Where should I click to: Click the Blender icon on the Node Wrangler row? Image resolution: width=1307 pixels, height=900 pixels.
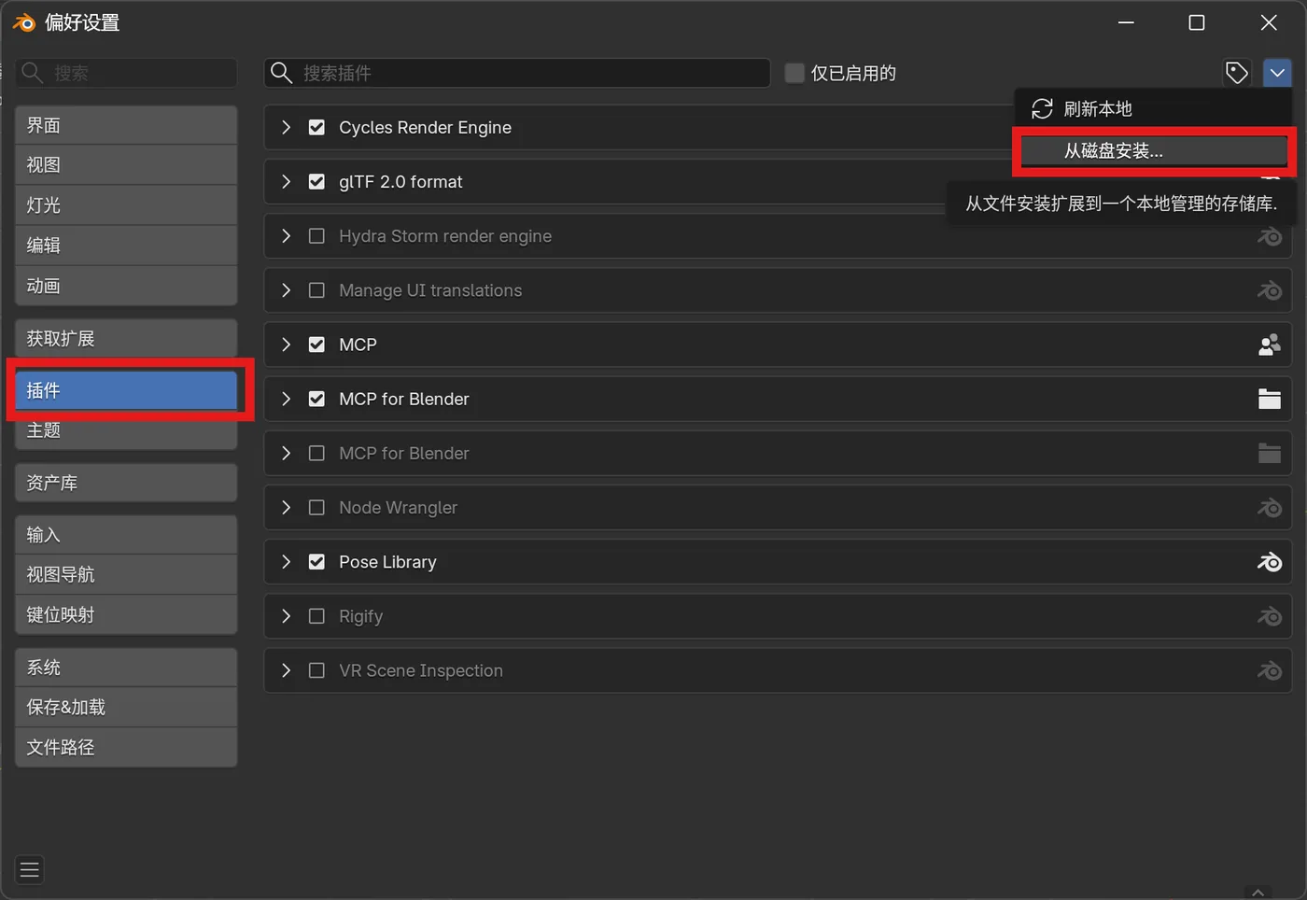tap(1270, 508)
